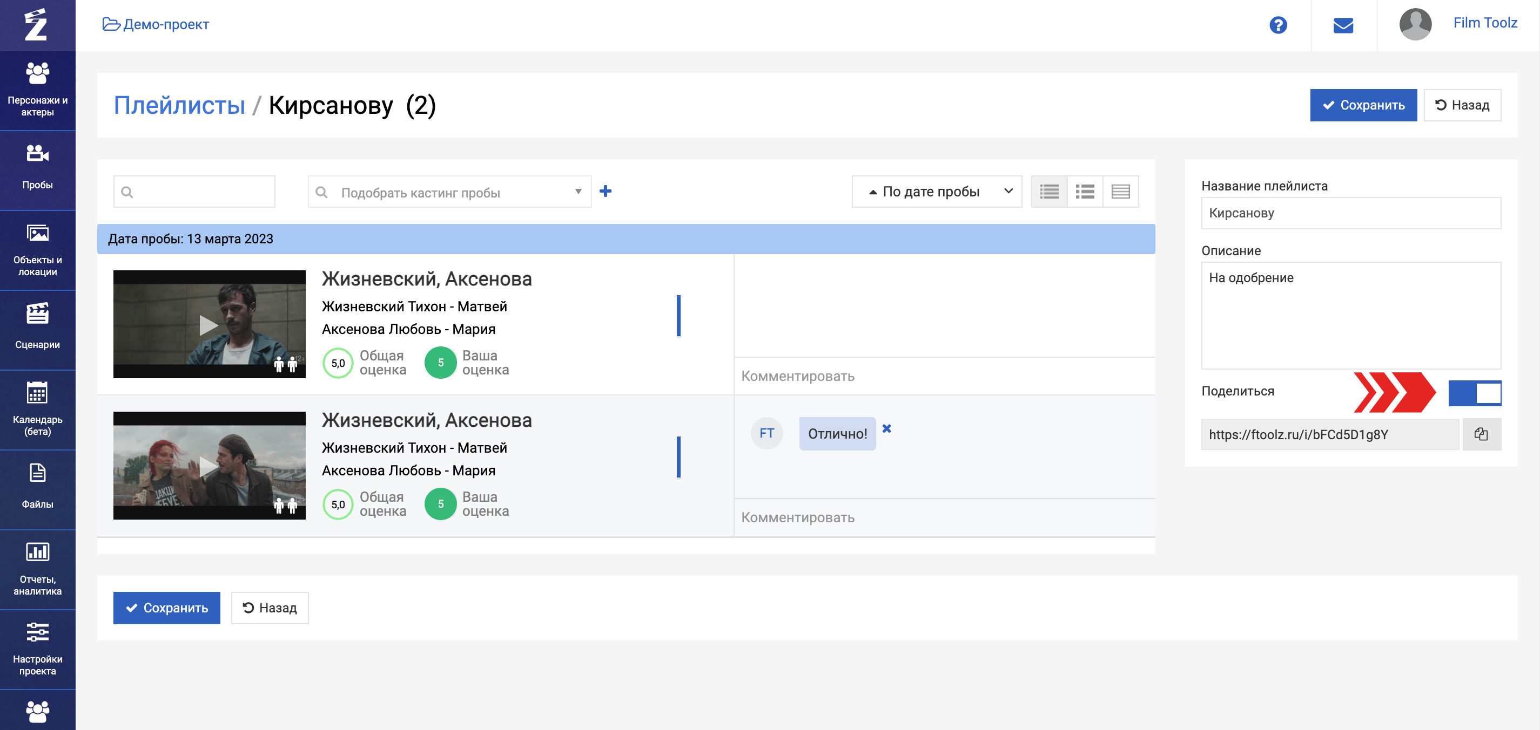This screenshot has height=730, width=1540.
Task: Click the plus icon to add casting
Action: 606,191
